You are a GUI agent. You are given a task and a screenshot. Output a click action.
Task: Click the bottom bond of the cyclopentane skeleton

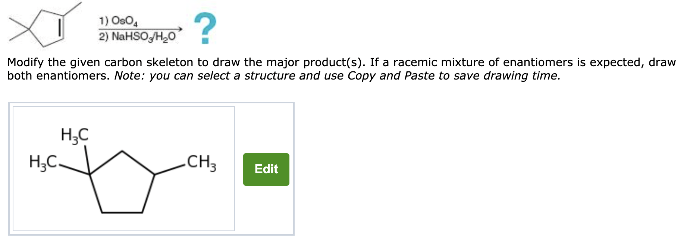(x=122, y=213)
